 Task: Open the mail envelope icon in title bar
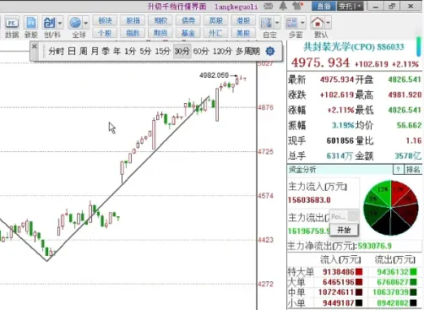click(x=269, y=6)
